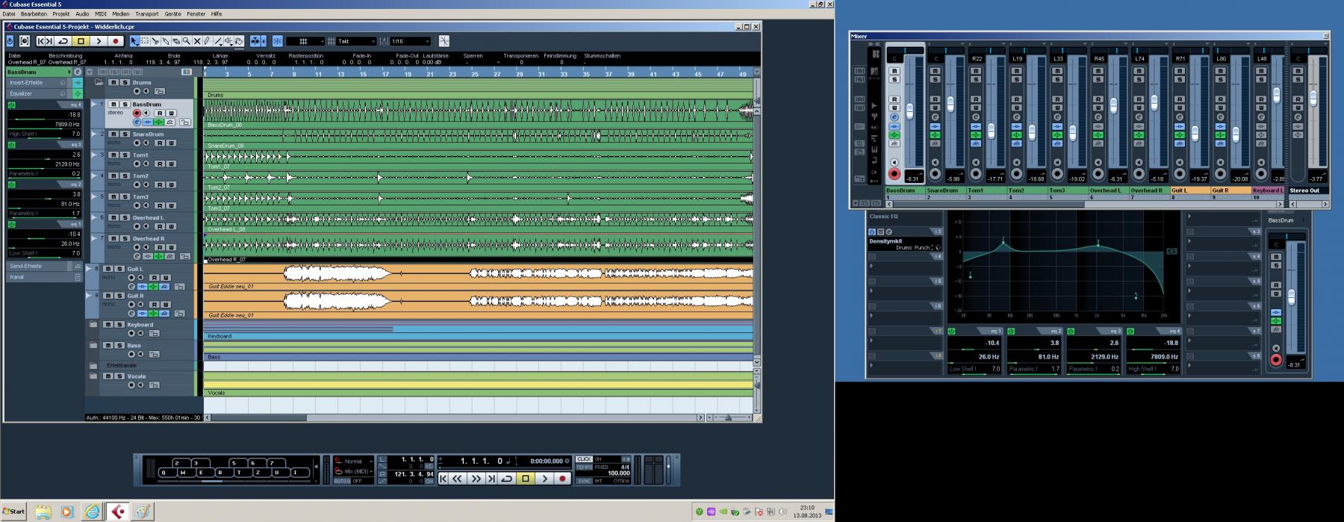Viewport: 1344px width, 522px height.
Task: Solo the SnareDrum channel in the Mixer
Action: [935, 79]
